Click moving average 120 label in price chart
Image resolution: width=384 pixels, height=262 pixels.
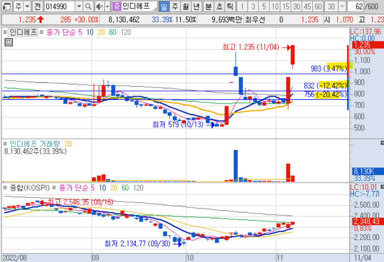[x=126, y=32]
